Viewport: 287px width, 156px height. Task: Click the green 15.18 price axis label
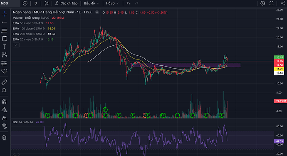tap(279, 57)
